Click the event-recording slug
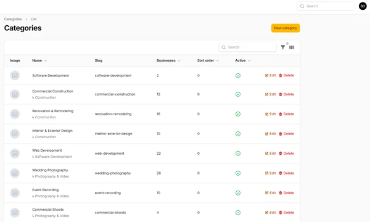The width and height of the screenshot is (370, 222). coord(107,193)
